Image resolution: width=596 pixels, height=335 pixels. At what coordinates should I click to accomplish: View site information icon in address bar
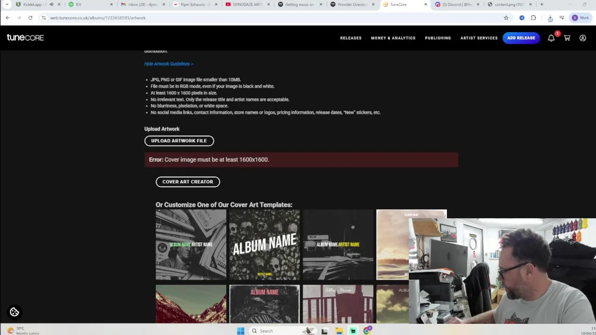[x=44, y=18]
